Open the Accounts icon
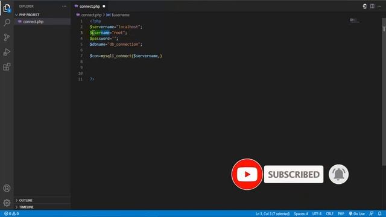 [7, 188]
